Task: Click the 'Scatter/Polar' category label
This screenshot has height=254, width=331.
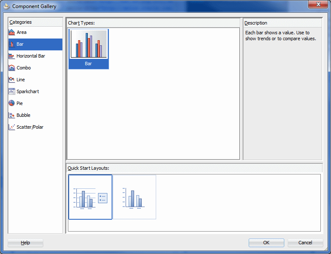Action: click(x=30, y=127)
